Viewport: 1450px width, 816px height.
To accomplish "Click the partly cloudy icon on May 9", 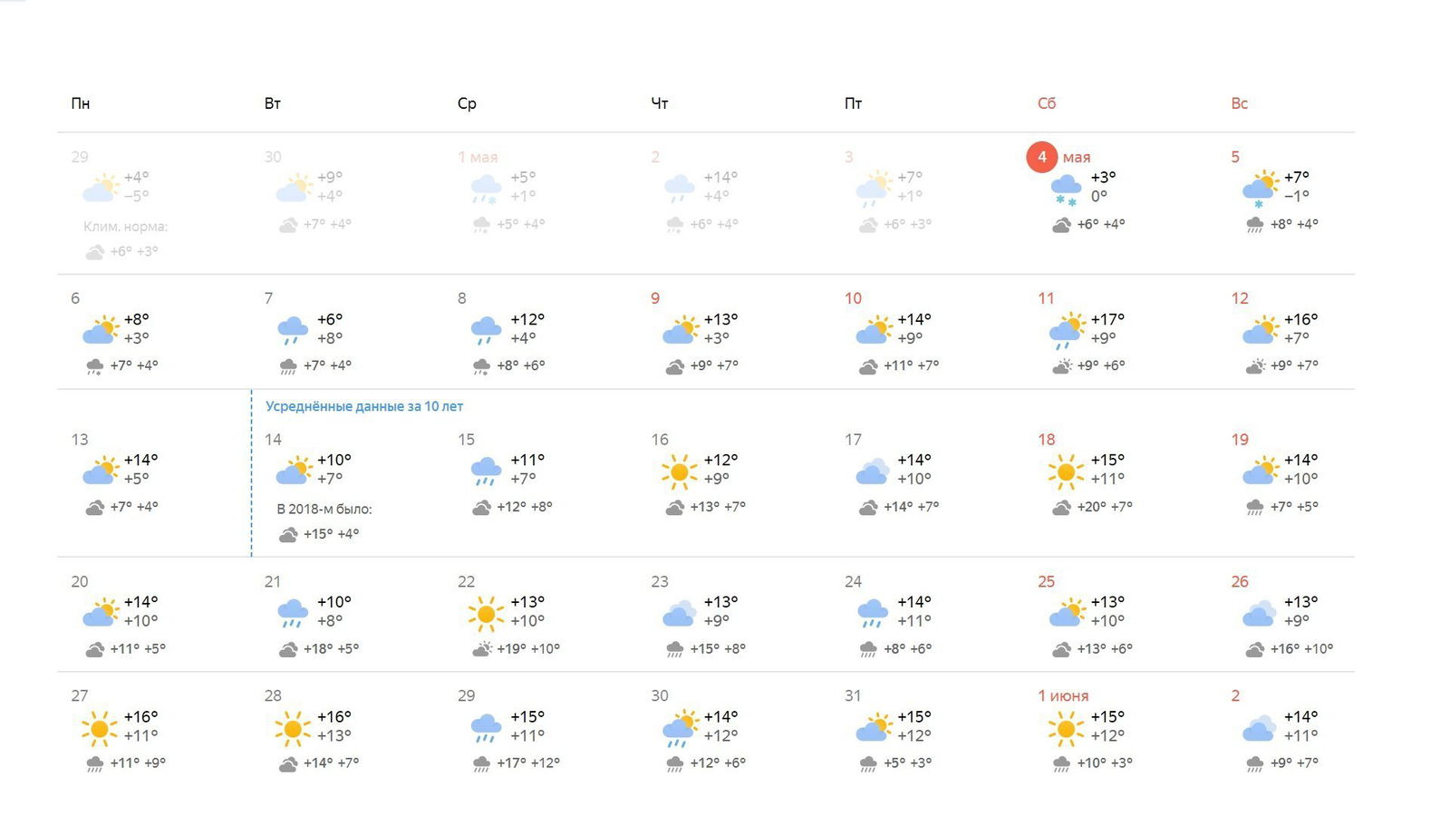I will click(x=680, y=329).
